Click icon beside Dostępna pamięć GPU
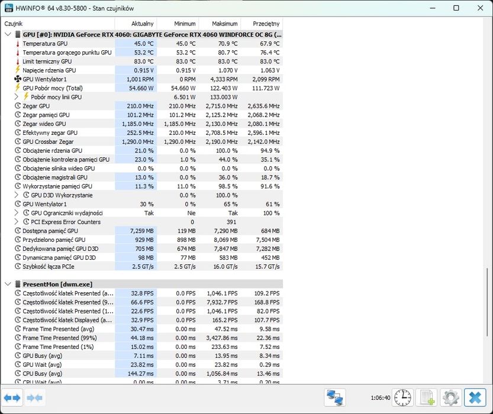This screenshot has height=414, width=493. click(x=18, y=231)
